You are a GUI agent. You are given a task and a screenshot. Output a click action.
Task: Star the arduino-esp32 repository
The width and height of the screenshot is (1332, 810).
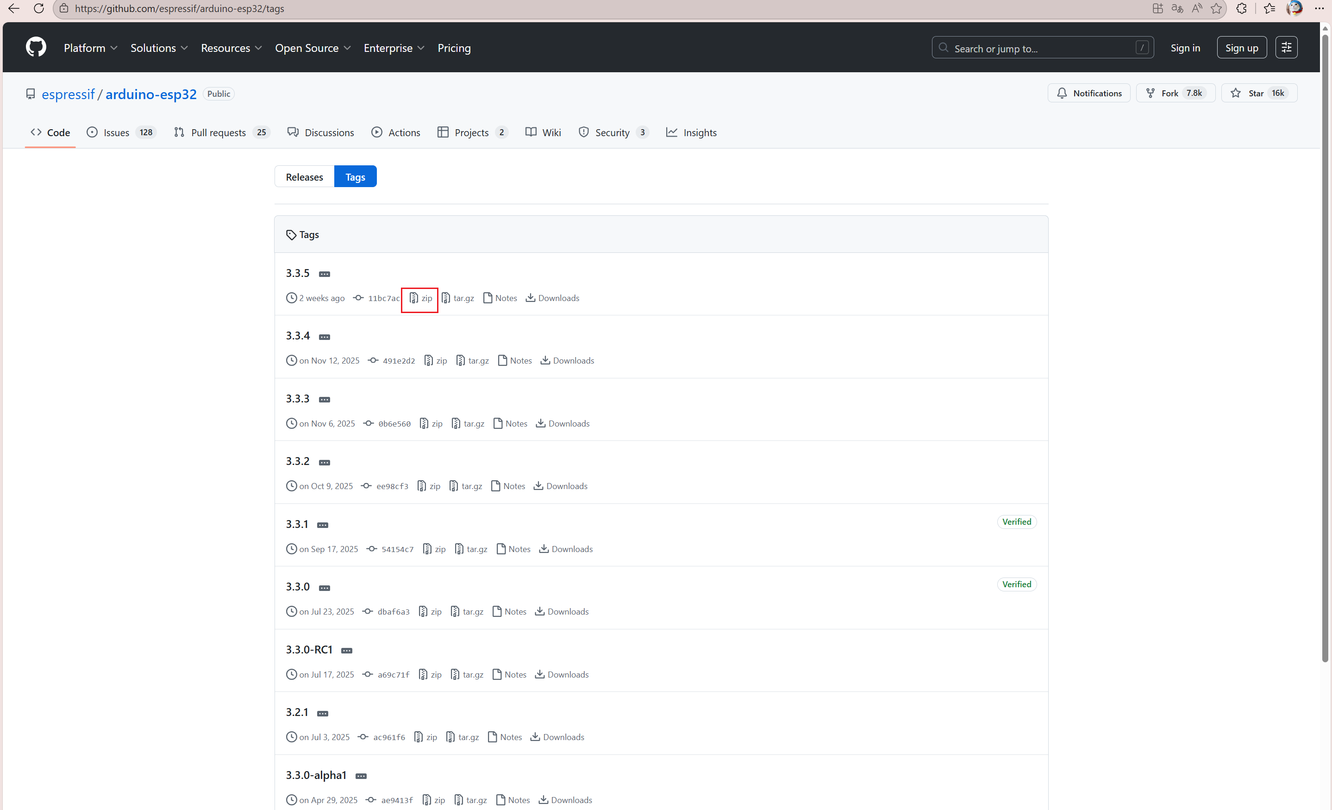pos(1248,93)
